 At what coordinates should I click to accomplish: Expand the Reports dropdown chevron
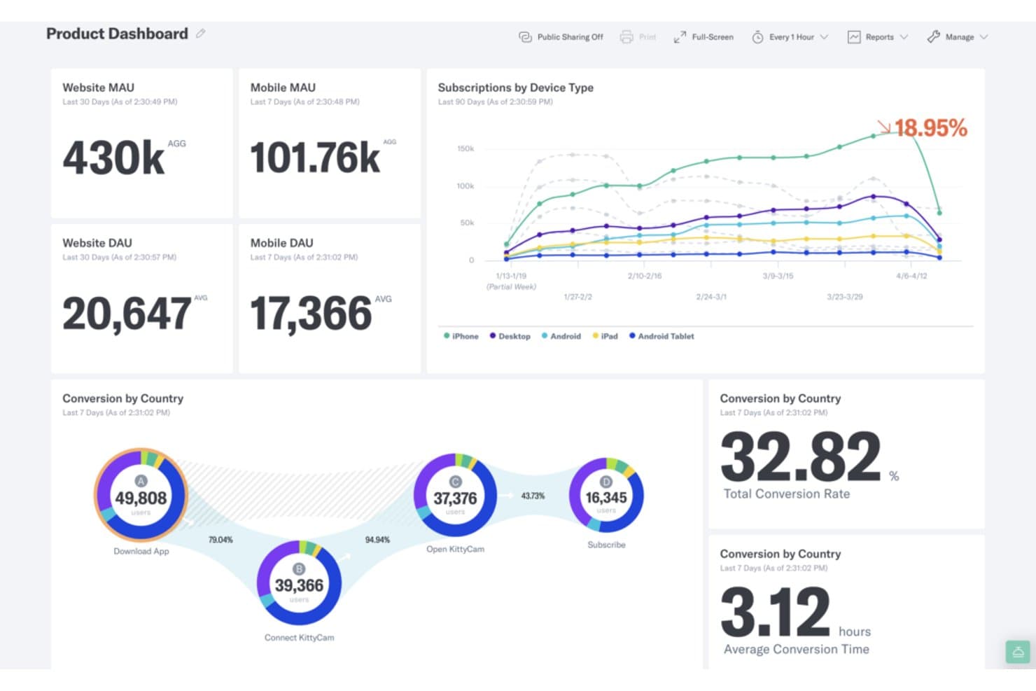click(x=904, y=37)
